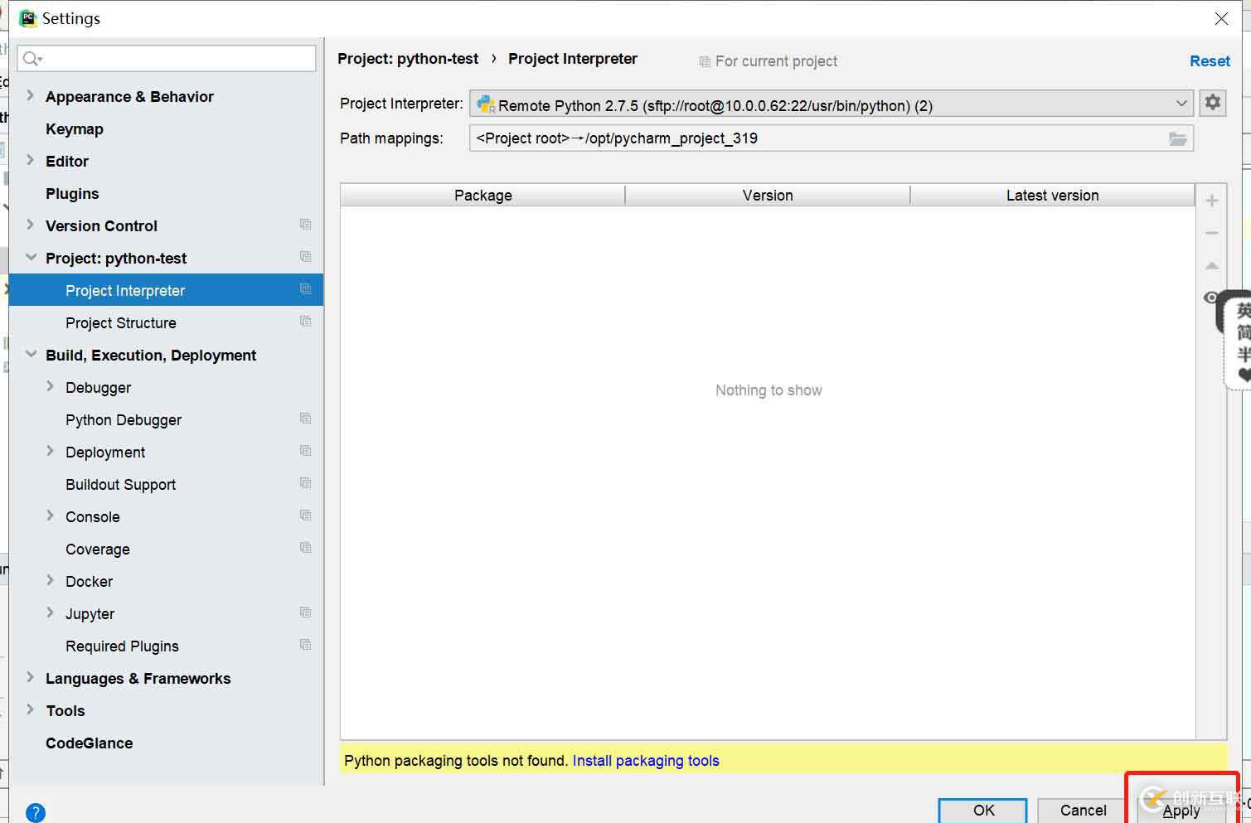The image size is (1251, 823).
Task: Click the upgrade package arrow icon
Action: 1211,265
